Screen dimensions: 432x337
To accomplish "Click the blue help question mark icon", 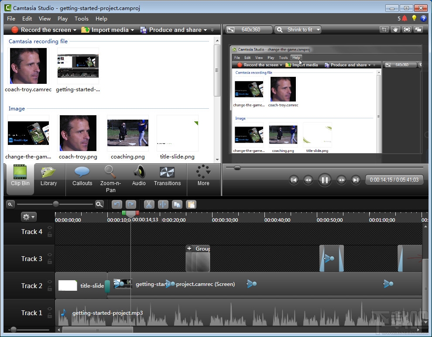I will 423,18.
